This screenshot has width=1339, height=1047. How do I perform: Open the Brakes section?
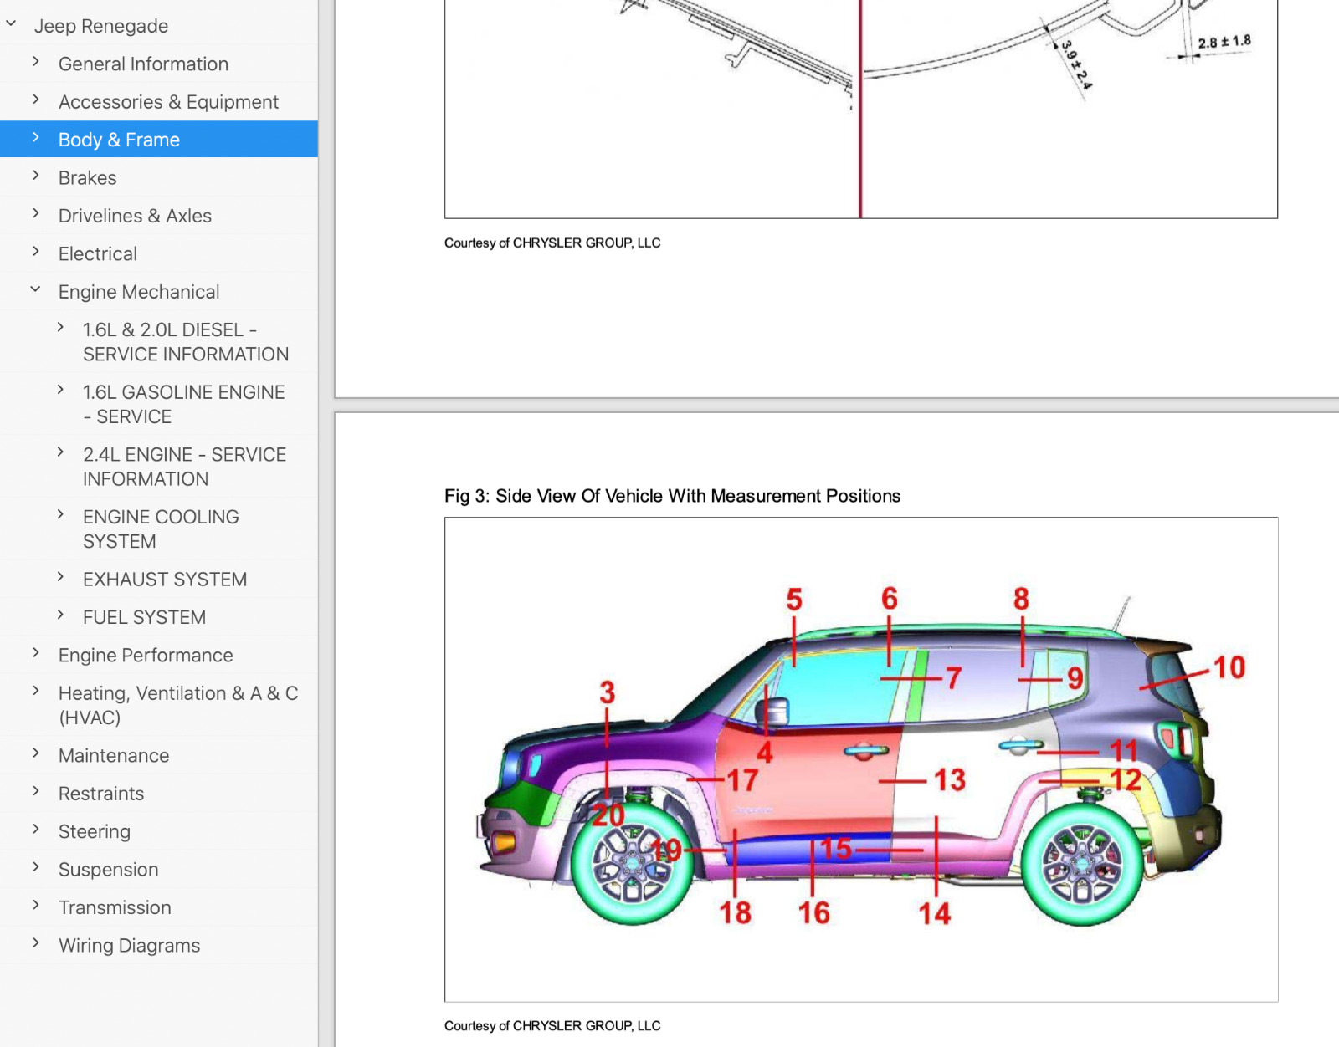click(x=88, y=178)
